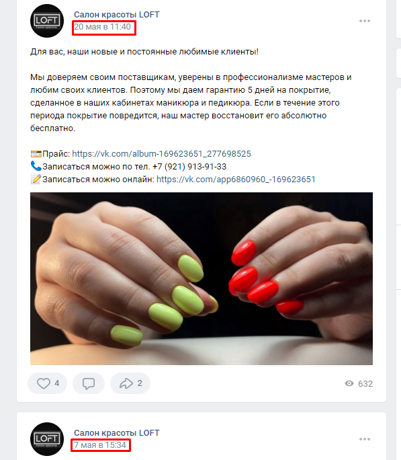This screenshot has height=460, width=401.
Task: Like the 20 мая post with heart icon
Action: pos(44,383)
